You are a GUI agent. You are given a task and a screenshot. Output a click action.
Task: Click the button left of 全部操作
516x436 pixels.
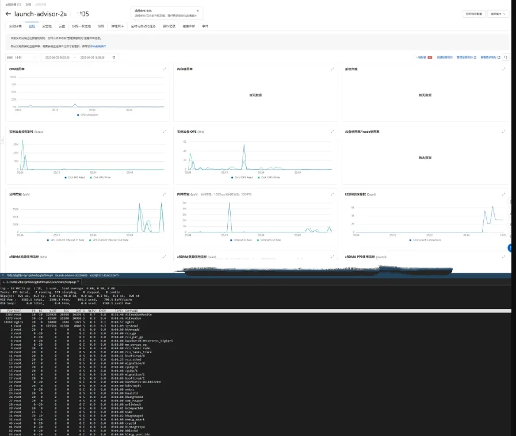474,14
